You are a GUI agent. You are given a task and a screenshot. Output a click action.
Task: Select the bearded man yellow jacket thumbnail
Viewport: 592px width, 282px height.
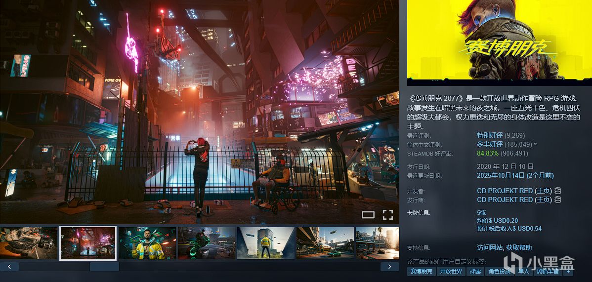coord(147,243)
